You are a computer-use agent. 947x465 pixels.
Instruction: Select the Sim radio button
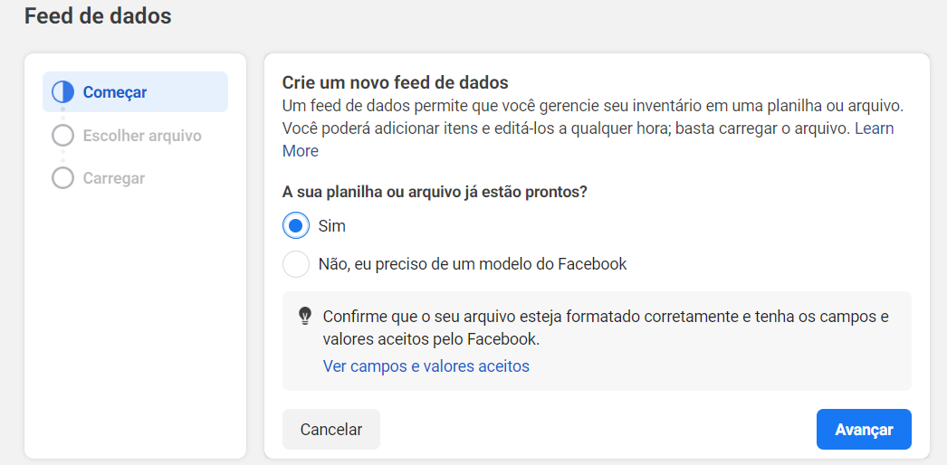tap(295, 225)
